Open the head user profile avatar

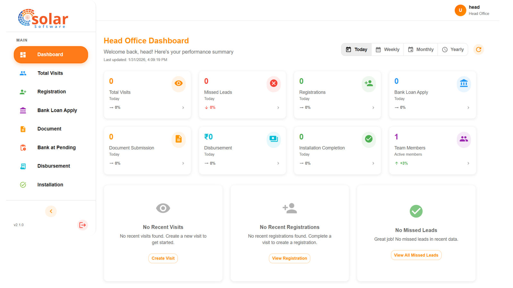(x=460, y=10)
